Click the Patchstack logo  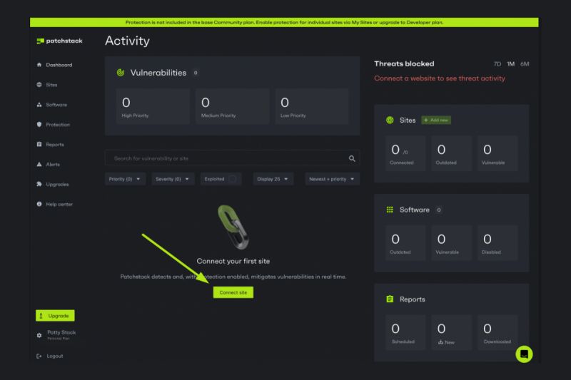pyautogui.click(x=59, y=41)
